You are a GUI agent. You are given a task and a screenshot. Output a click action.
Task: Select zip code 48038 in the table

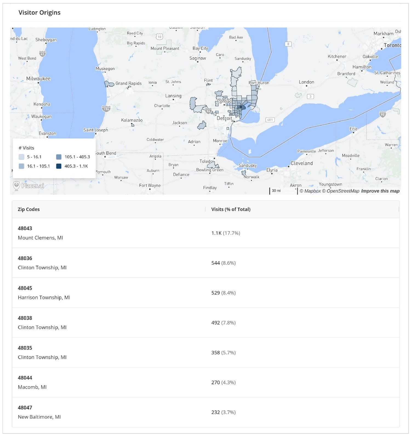[x=25, y=318]
